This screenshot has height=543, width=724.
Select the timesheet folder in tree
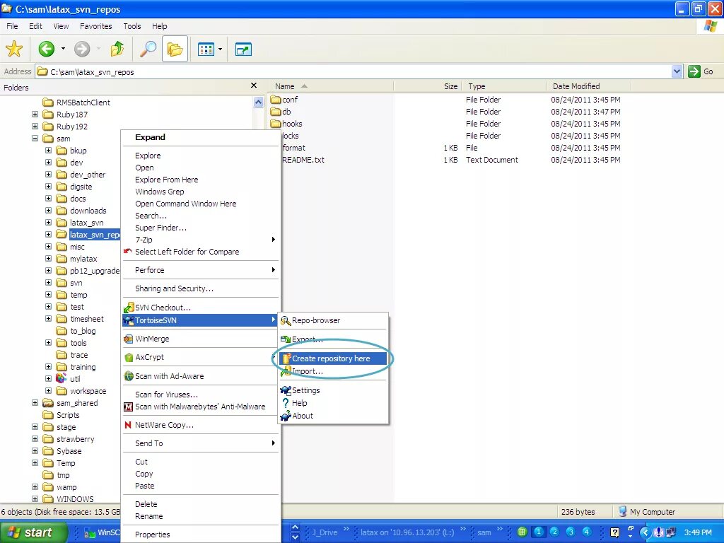pos(87,319)
